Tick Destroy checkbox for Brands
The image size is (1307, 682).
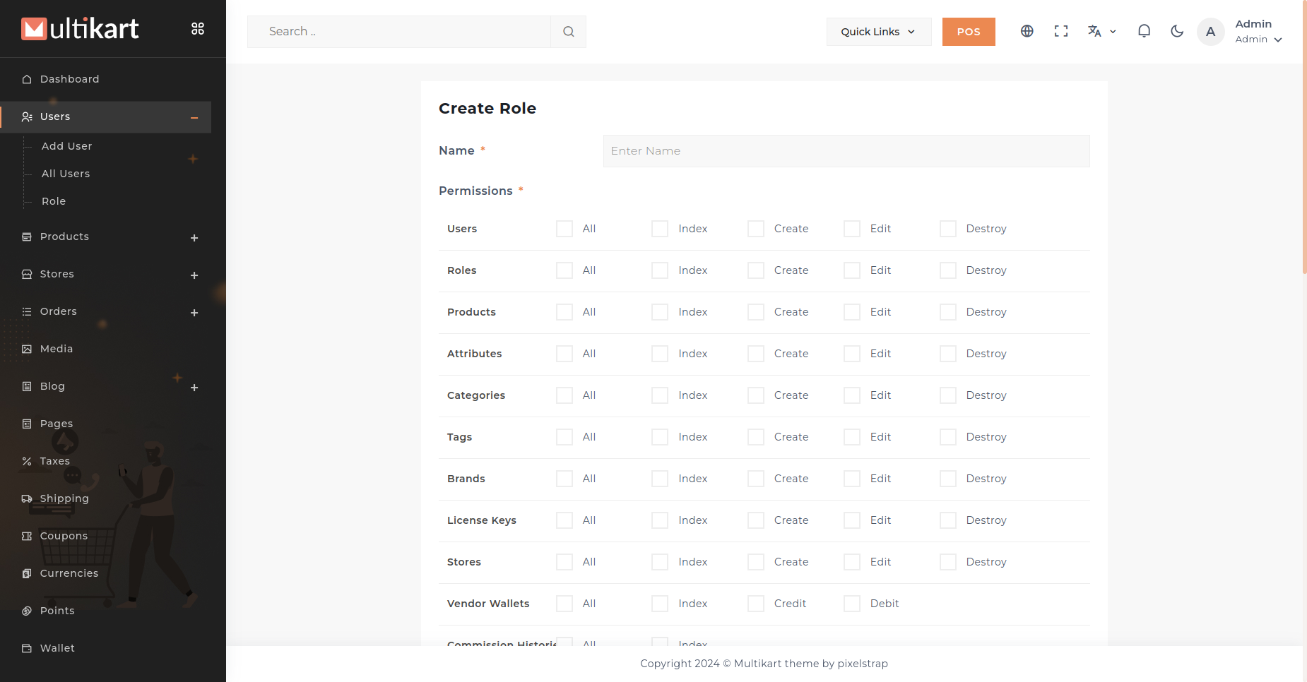[947, 479]
